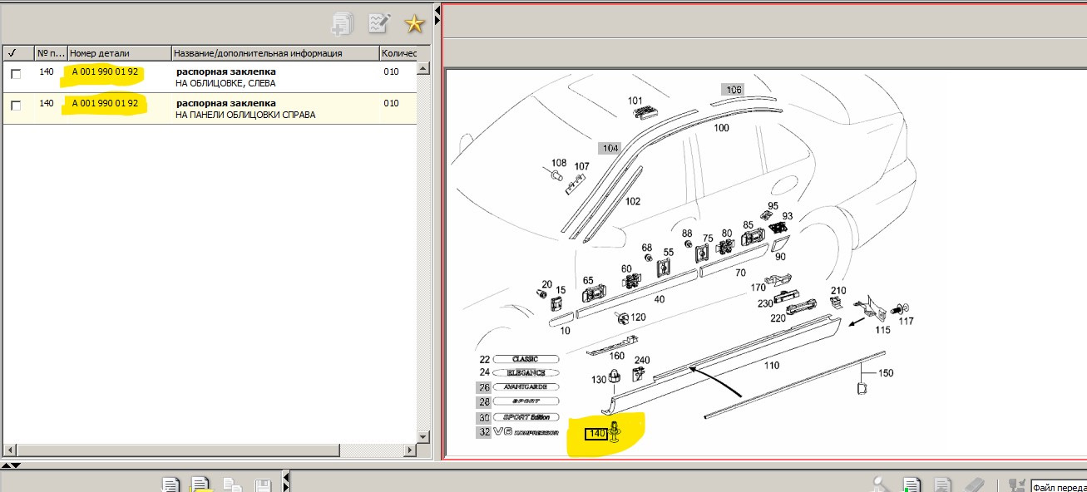Click the two-pages copy icon in the bottom toolbar
Image resolution: width=1087 pixels, height=492 pixels.
click(x=233, y=485)
